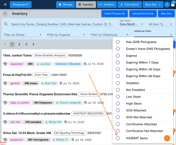Viewport: 176px width, 145px height.
Task: Select Expiring Within 60 Days filter
Action: tap(143, 76)
